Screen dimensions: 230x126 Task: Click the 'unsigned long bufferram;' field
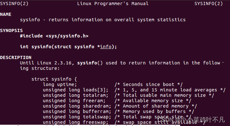[77, 111]
